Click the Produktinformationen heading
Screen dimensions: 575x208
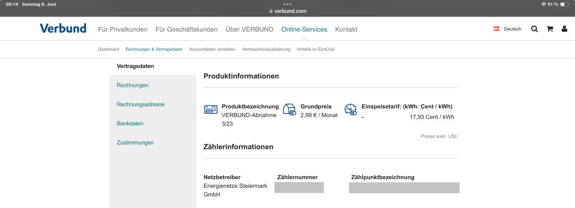[x=241, y=76]
